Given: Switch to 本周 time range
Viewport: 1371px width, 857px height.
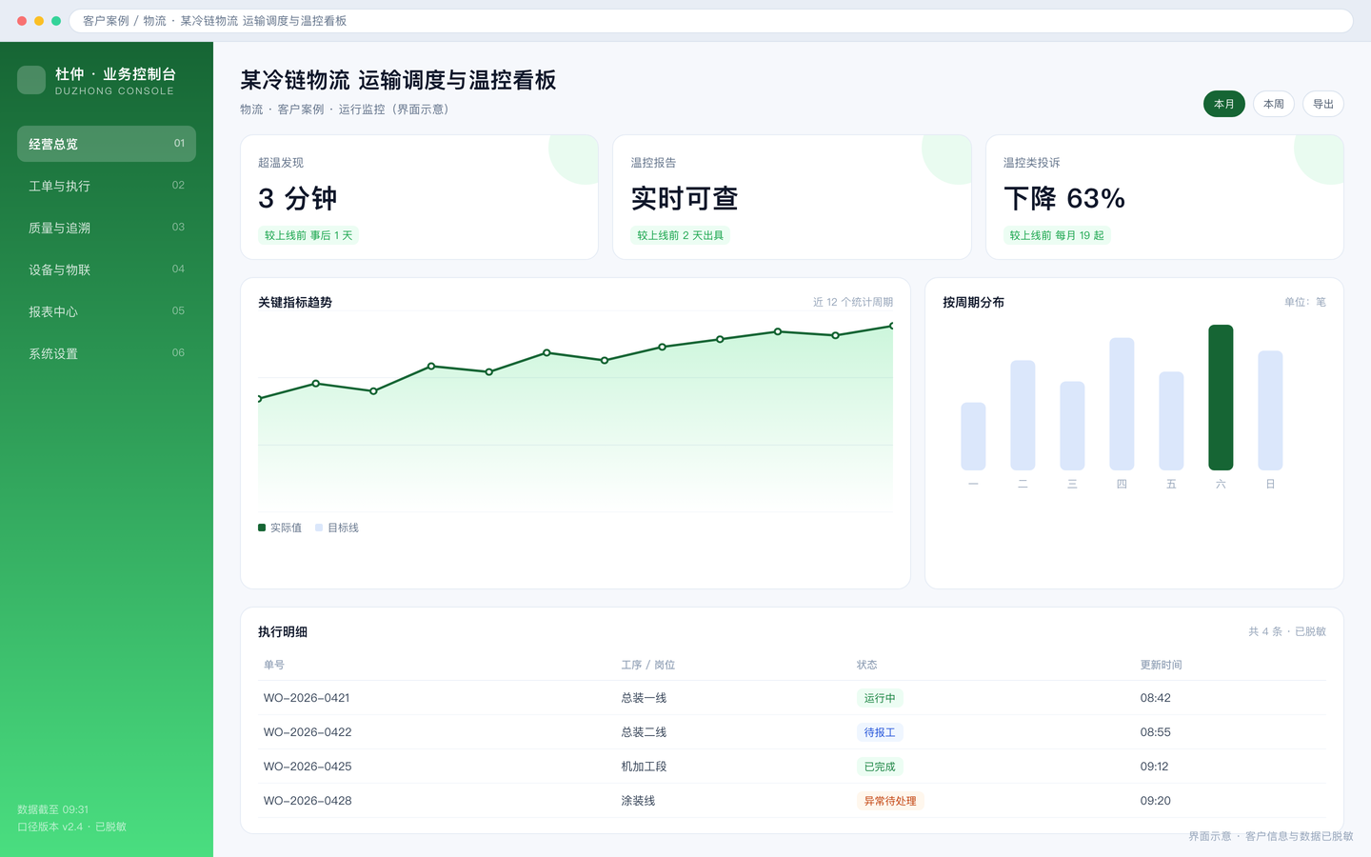Looking at the screenshot, I should [x=1274, y=104].
